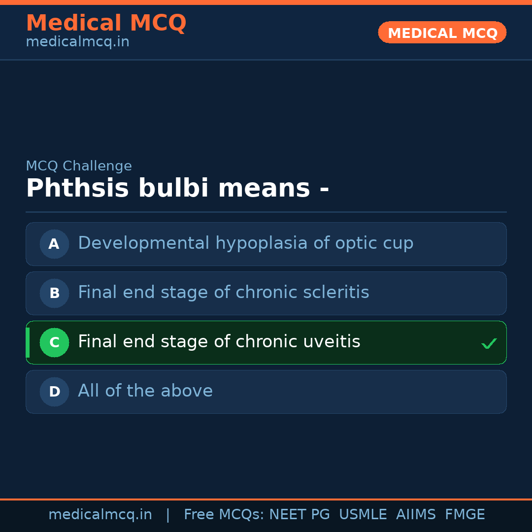Viewport: 532px width, 532px height.
Task: Click the question text Phthsis bulbi means
Action: [177, 189]
